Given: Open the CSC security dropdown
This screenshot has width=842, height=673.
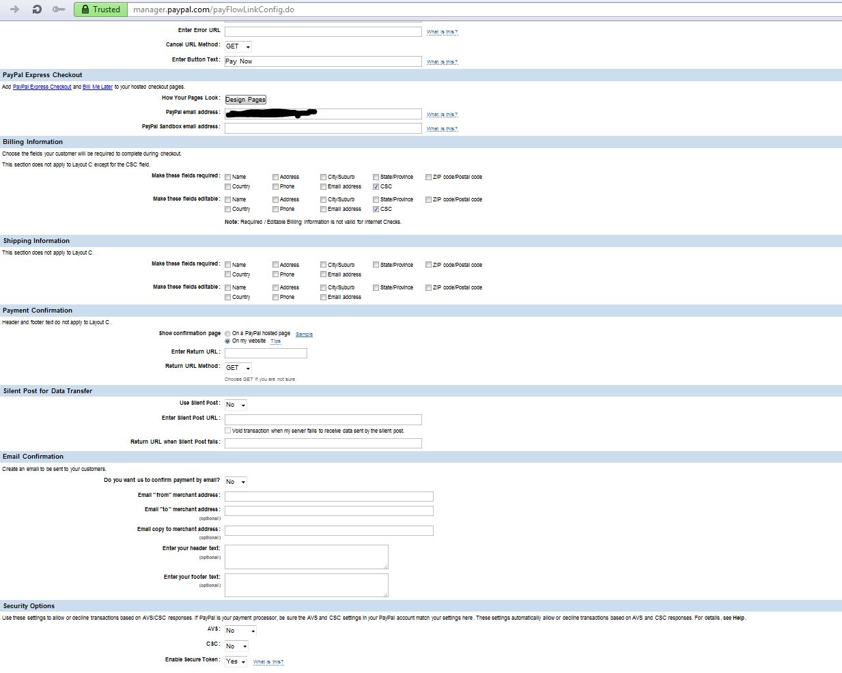Looking at the screenshot, I should point(236,646).
